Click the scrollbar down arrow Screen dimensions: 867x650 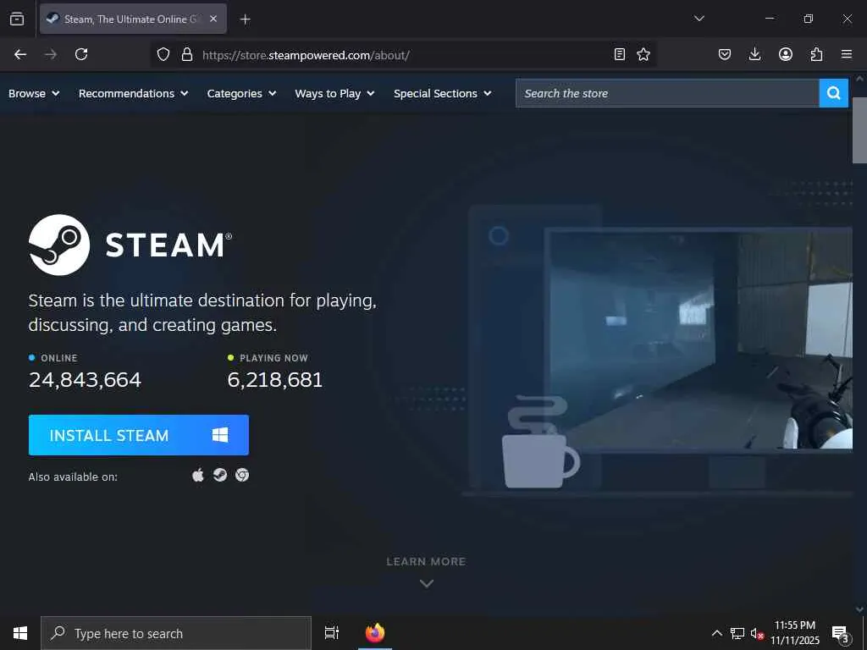(x=860, y=609)
